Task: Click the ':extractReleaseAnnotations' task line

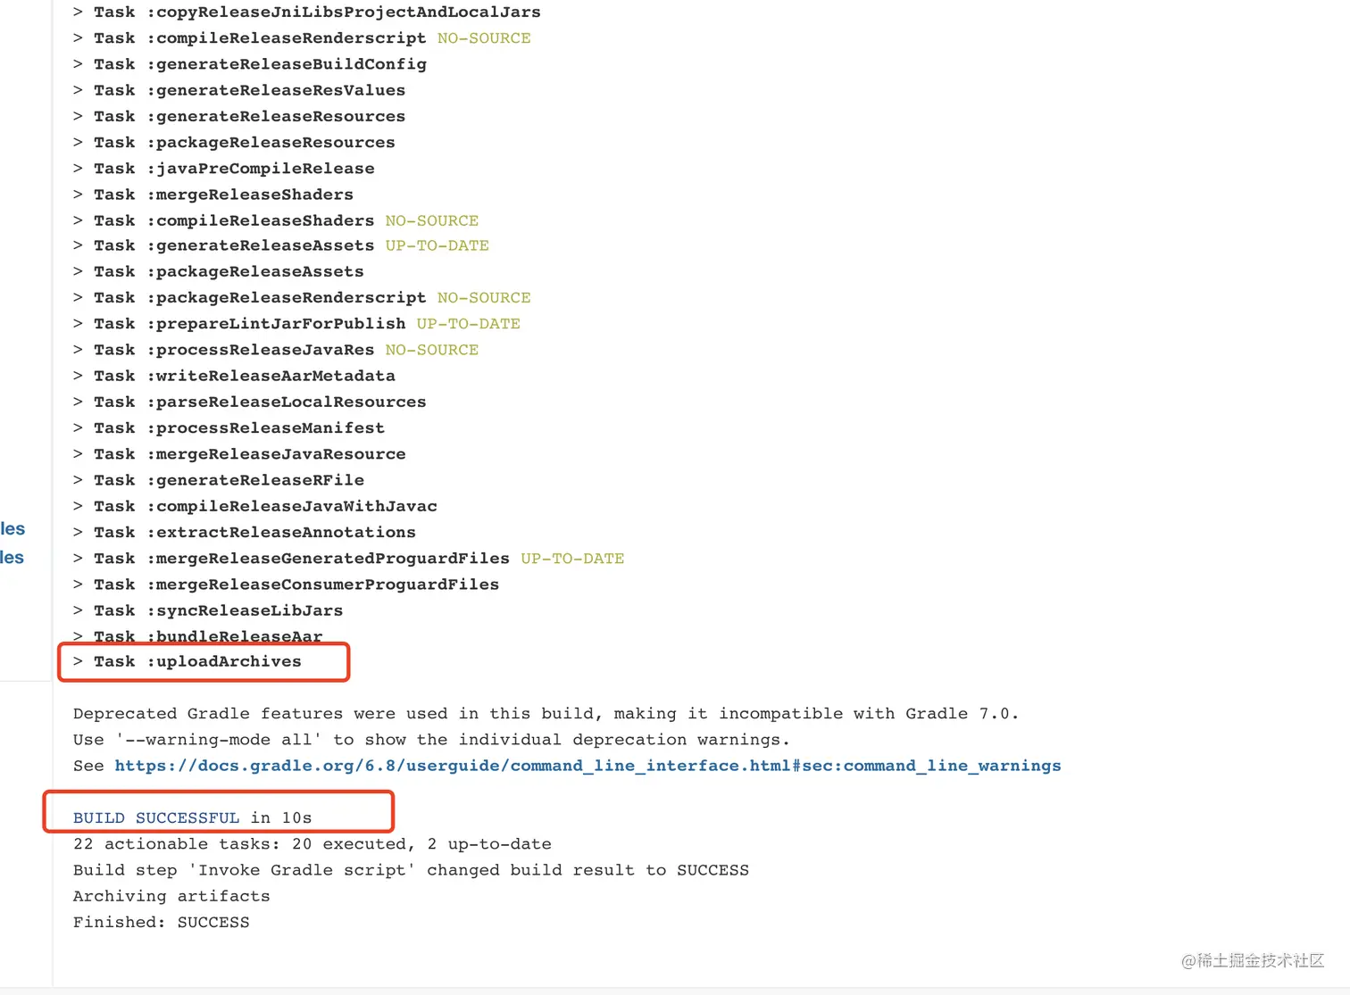Action: coord(245,532)
